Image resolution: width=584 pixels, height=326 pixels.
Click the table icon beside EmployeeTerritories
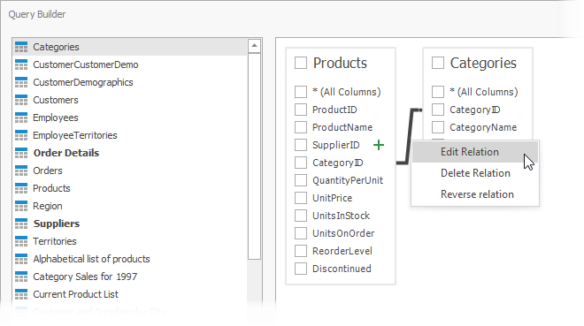(x=21, y=135)
